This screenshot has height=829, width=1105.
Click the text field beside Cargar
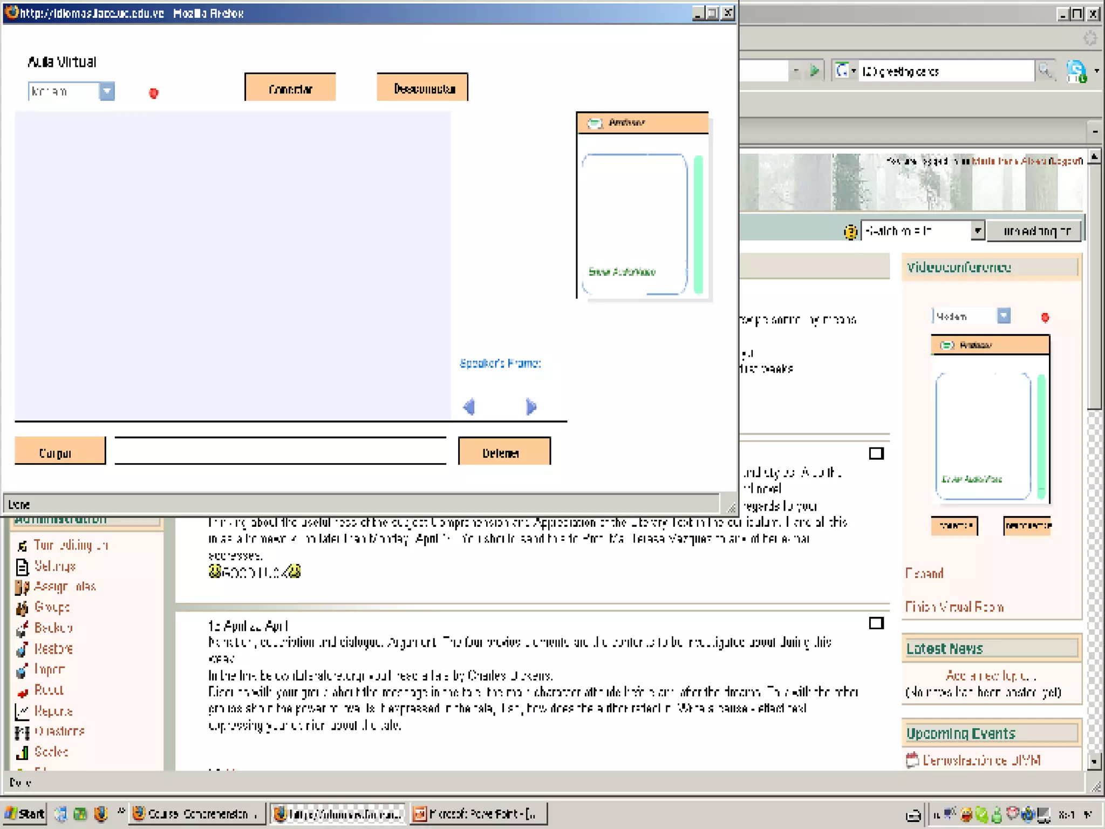point(280,451)
